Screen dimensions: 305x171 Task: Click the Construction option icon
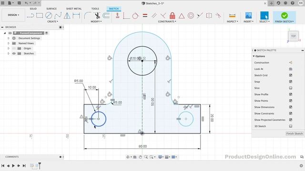pyautogui.click(x=290, y=63)
